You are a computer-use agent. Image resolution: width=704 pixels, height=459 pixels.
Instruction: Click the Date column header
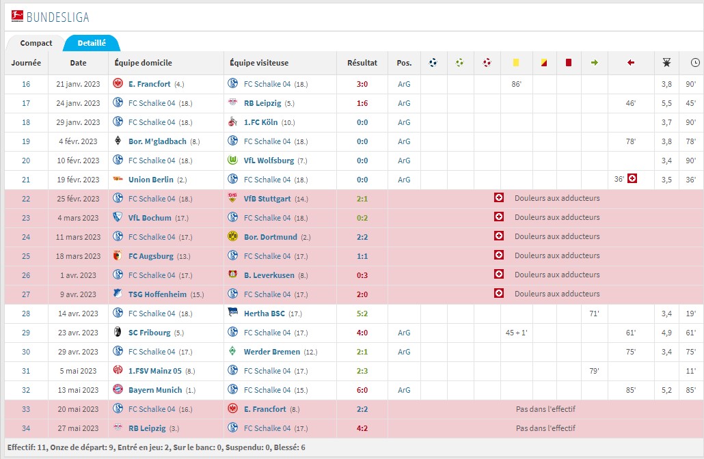coord(78,63)
